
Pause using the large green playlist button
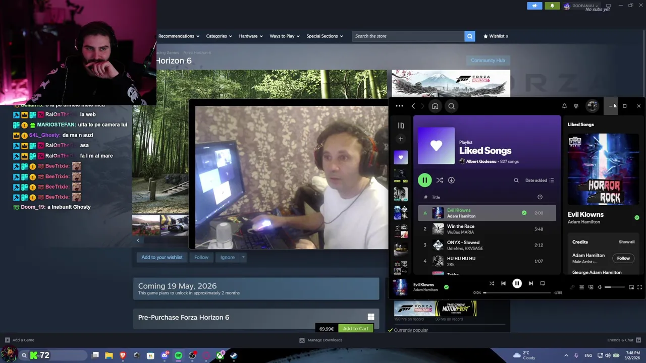[424, 180]
